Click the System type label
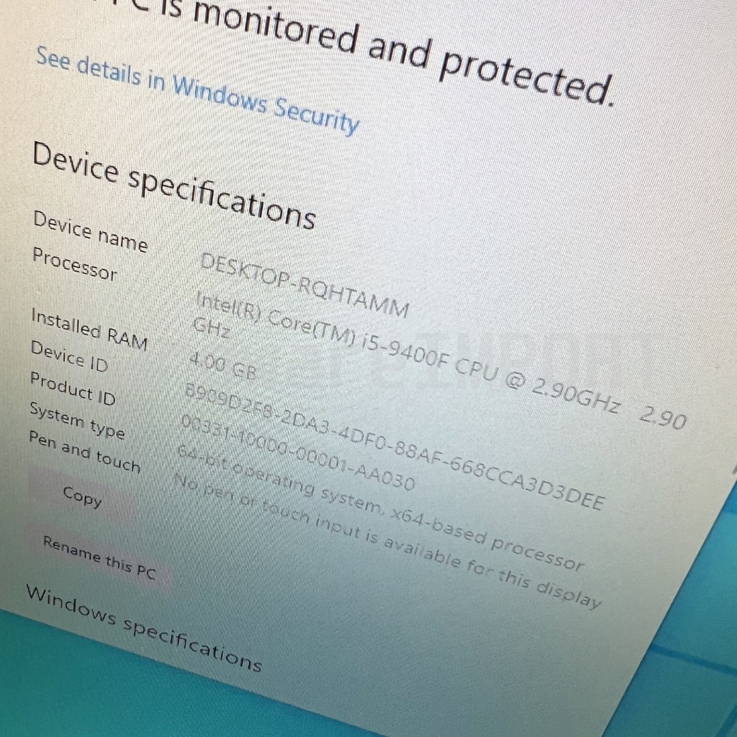The width and height of the screenshot is (737, 737). click(77, 420)
